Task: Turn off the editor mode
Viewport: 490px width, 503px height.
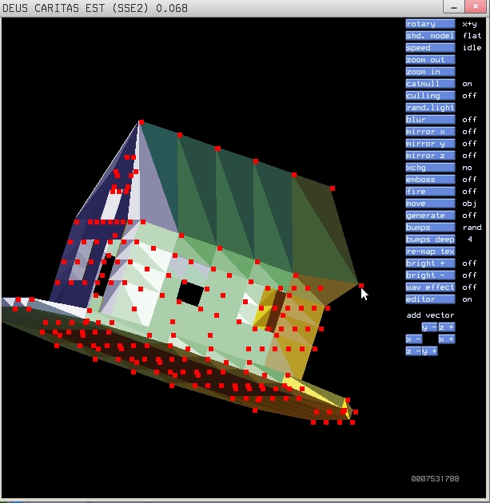Action: coord(429,299)
